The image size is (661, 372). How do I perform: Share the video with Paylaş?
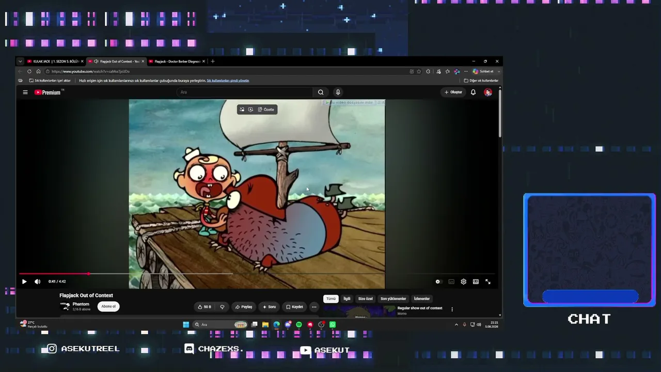click(x=244, y=307)
